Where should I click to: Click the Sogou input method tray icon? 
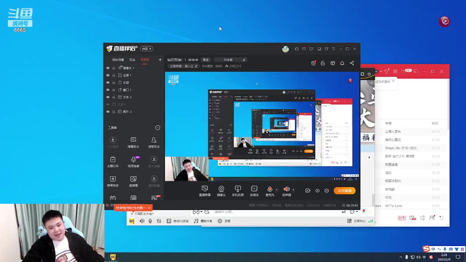coord(431,257)
